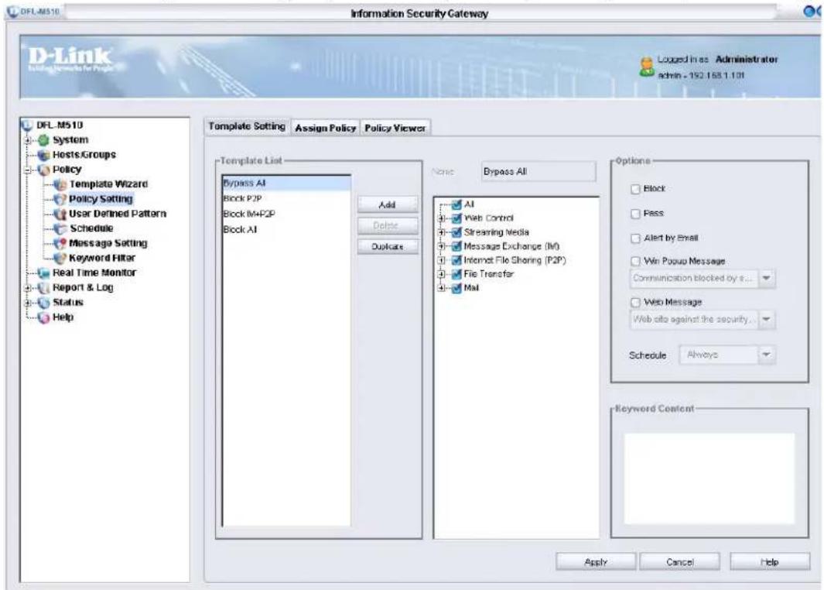Click the Policy node icon

click(43, 170)
